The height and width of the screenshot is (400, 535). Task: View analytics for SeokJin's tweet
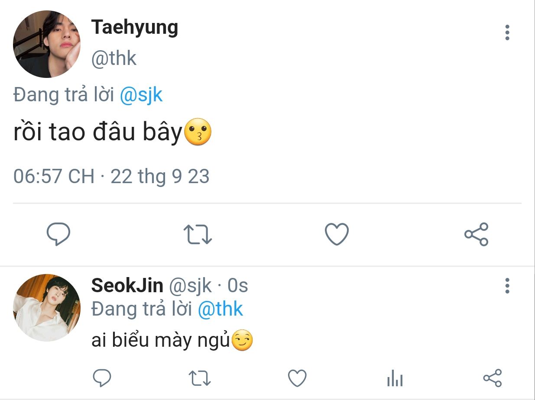(395, 379)
